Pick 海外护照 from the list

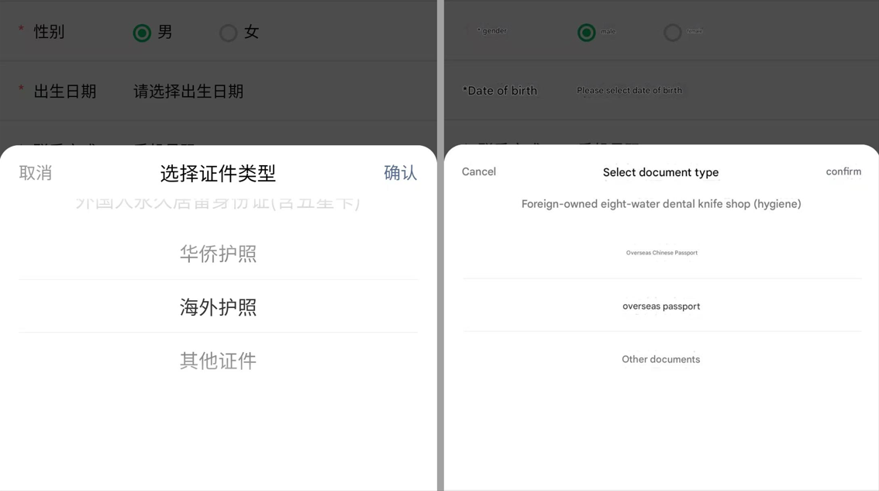pyautogui.click(x=218, y=307)
